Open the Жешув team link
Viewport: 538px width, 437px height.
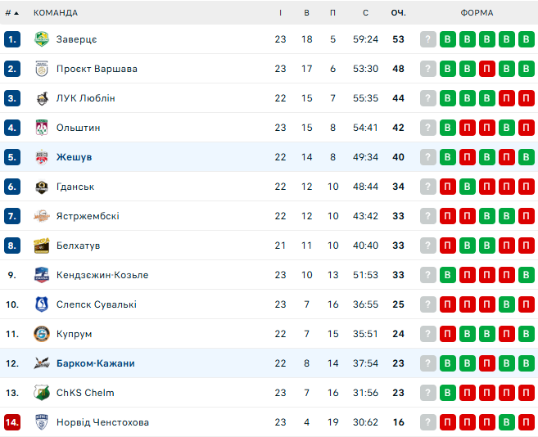(x=75, y=157)
